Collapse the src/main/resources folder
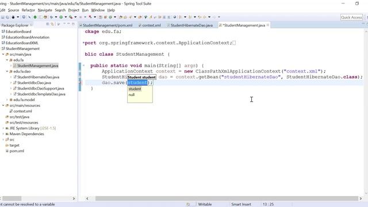The height and width of the screenshot is (207, 368). (3, 105)
